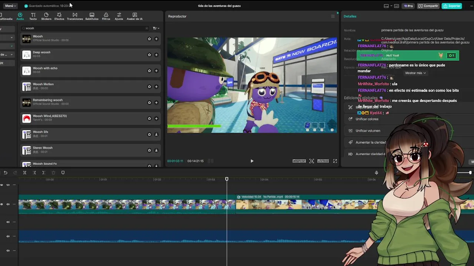
Task: Switch to the Stickers tab
Action: pos(46,16)
